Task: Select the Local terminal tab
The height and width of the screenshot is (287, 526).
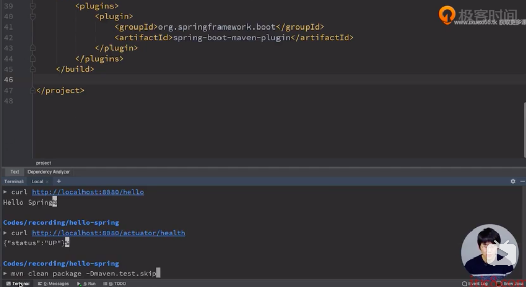Action: [x=37, y=181]
